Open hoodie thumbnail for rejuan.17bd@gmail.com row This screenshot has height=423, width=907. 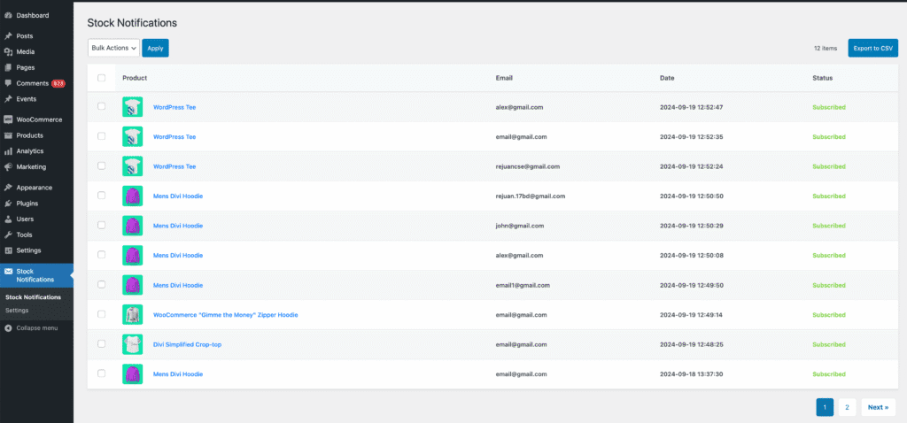(133, 196)
